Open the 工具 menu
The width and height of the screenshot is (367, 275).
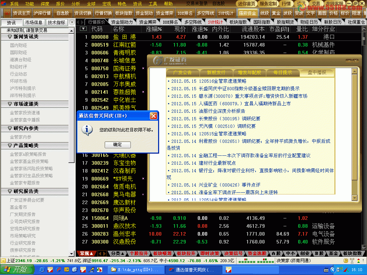[x=153, y=4]
